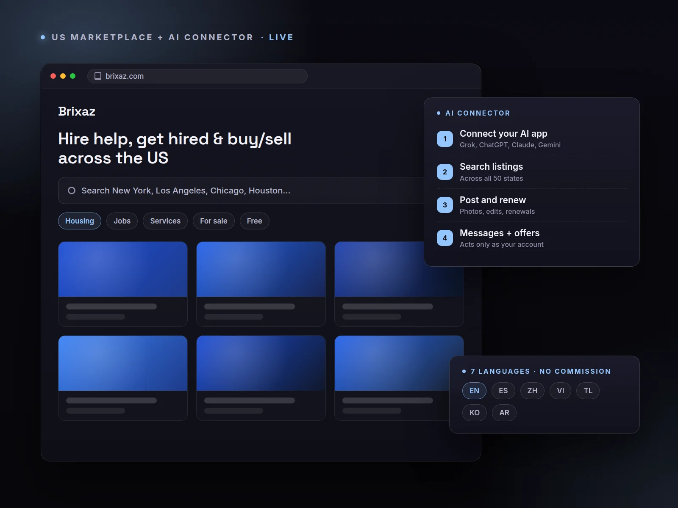Click the search circle icon in the search field
Image resolution: width=678 pixels, height=508 pixels.
pos(72,190)
